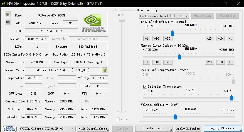Click the GM107-A GPU field
Viewport: 244px width, 132px height.
tap(35, 23)
